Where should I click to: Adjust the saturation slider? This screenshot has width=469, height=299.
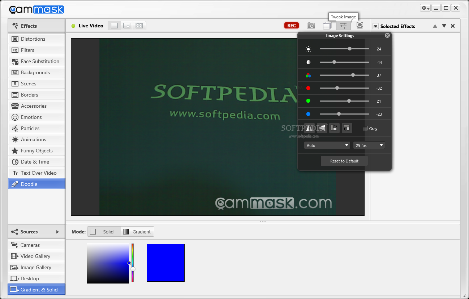click(344, 75)
